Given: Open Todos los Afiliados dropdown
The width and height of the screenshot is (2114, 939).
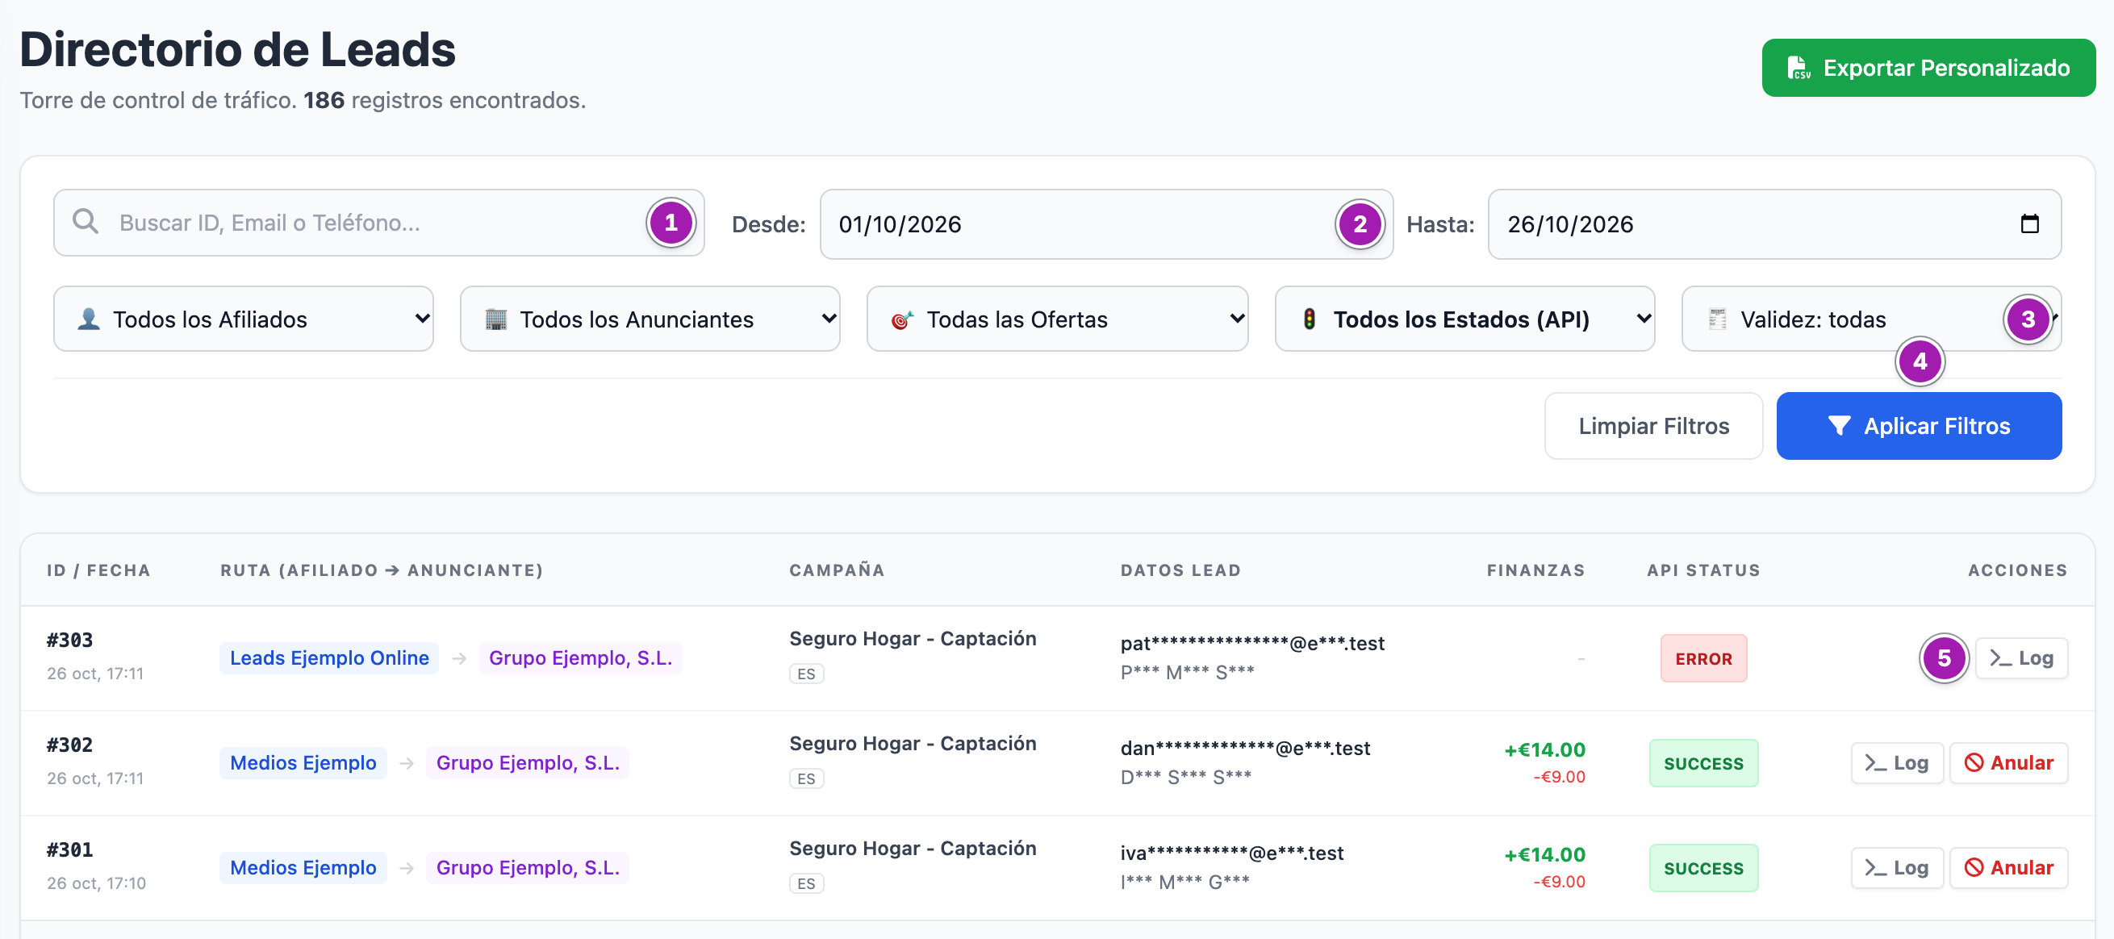Looking at the screenshot, I should pyautogui.click(x=243, y=319).
